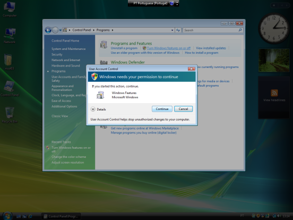Open the Start menu orb
This screenshot has height=220, width=293.
[7, 216]
